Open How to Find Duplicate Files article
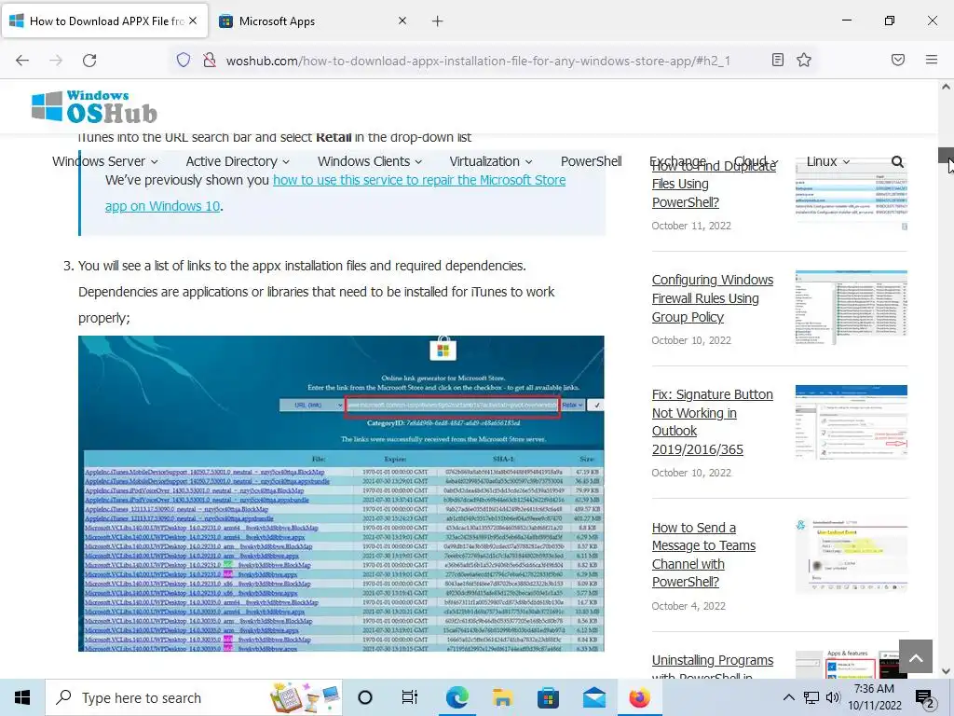This screenshot has width=954, height=716. pyautogui.click(x=714, y=184)
